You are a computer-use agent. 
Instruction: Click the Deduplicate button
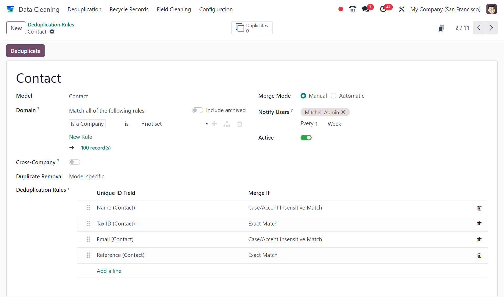(x=25, y=51)
